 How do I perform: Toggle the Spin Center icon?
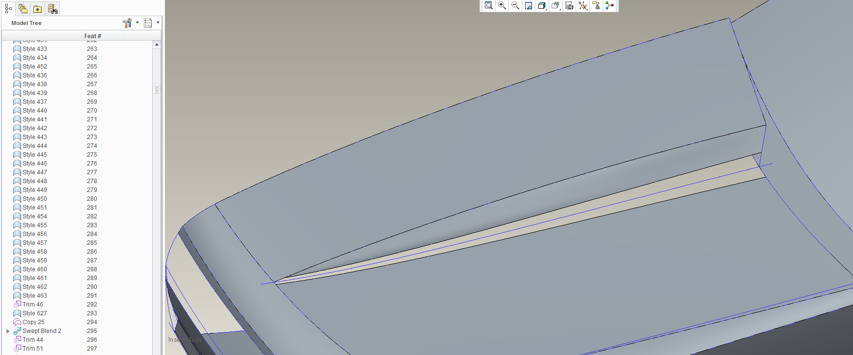click(x=610, y=5)
